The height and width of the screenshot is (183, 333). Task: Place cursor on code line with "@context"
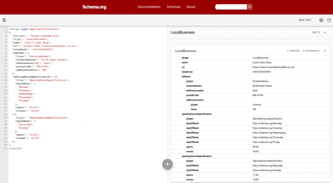[36, 36]
